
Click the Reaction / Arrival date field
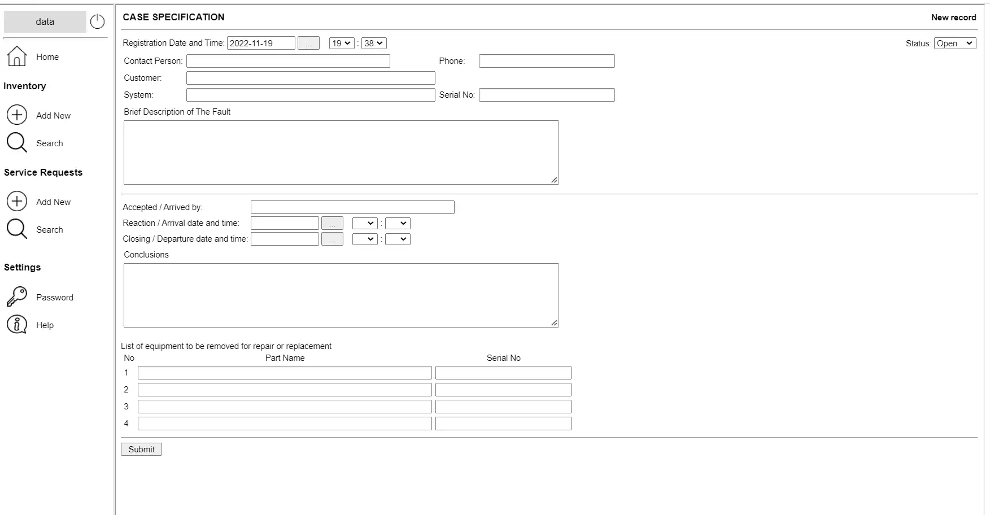tap(285, 223)
